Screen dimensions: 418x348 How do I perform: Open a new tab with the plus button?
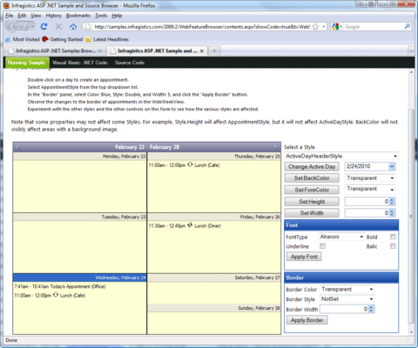coord(214,50)
